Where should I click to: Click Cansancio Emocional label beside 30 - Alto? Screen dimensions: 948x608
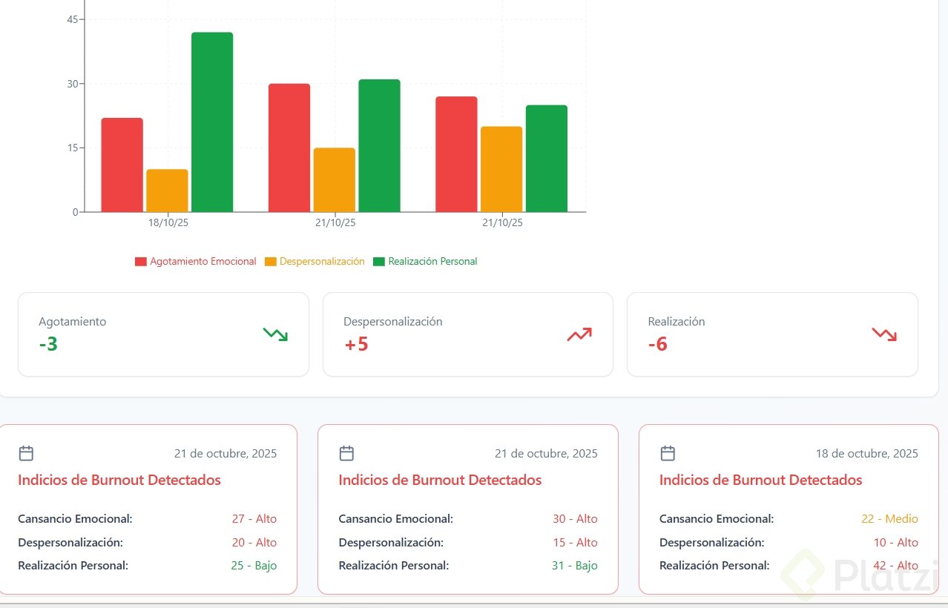coord(395,519)
